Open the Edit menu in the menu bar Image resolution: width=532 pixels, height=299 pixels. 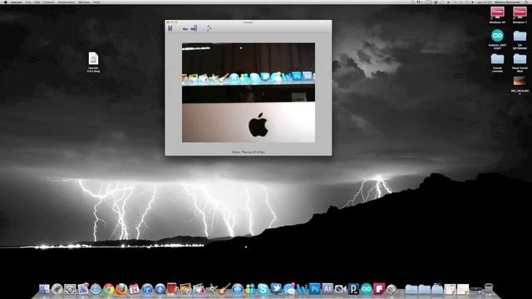pyautogui.click(x=37, y=2)
